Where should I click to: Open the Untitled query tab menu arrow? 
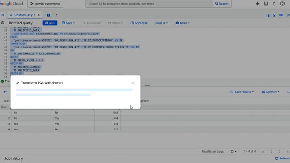(x=34, y=15)
